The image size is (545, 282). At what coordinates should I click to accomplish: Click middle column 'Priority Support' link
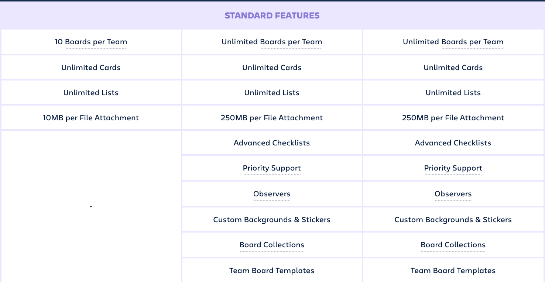click(x=272, y=168)
